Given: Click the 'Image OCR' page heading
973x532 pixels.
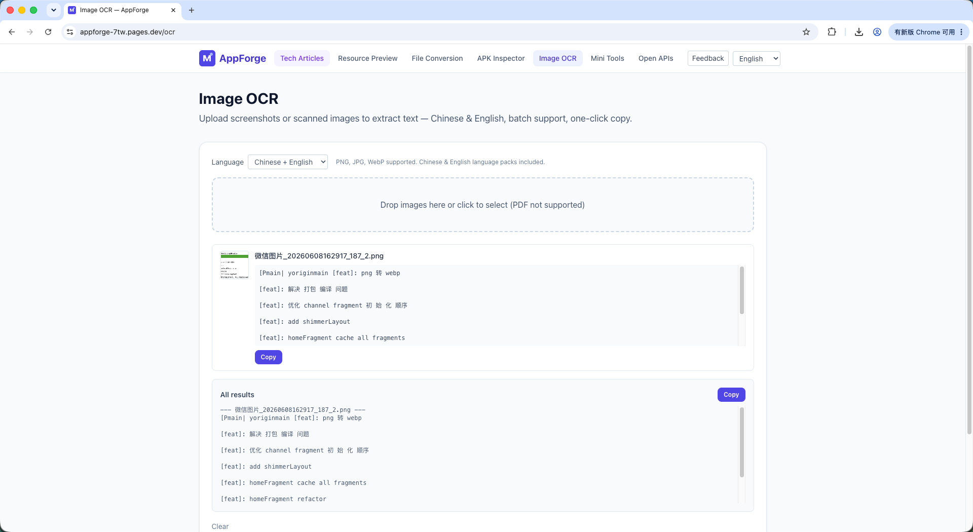Looking at the screenshot, I should click(239, 99).
